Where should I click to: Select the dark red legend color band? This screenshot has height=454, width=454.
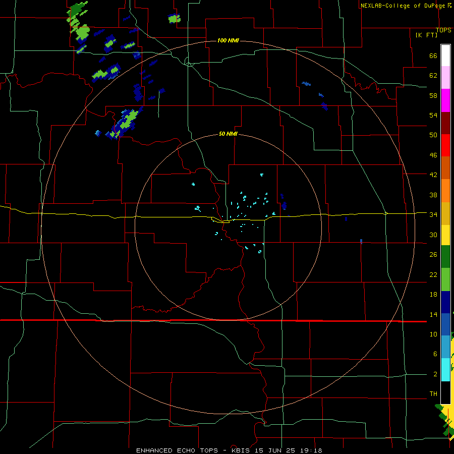pyautogui.click(x=445, y=123)
